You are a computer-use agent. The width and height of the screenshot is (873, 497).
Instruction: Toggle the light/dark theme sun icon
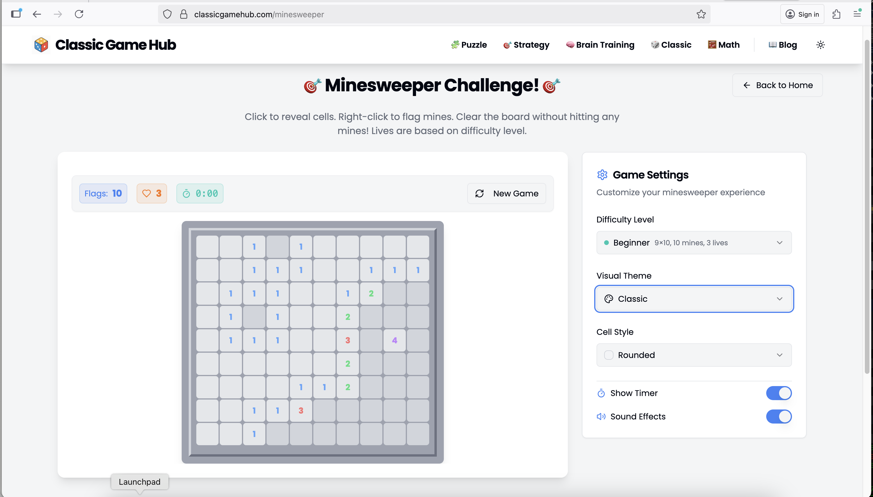[820, 45]
